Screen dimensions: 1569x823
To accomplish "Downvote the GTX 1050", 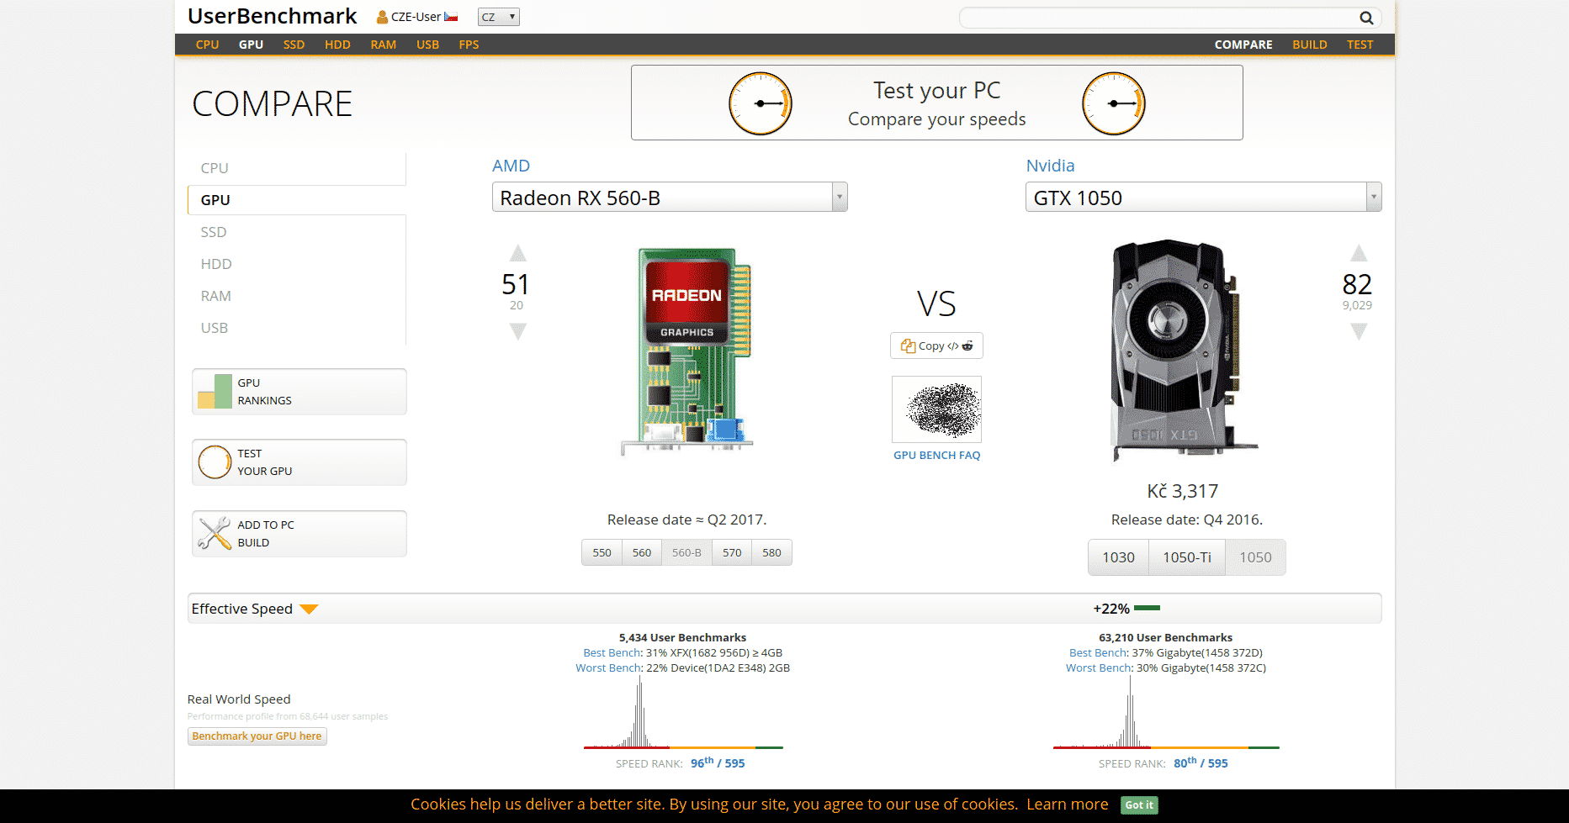I will pos(1359,332).
